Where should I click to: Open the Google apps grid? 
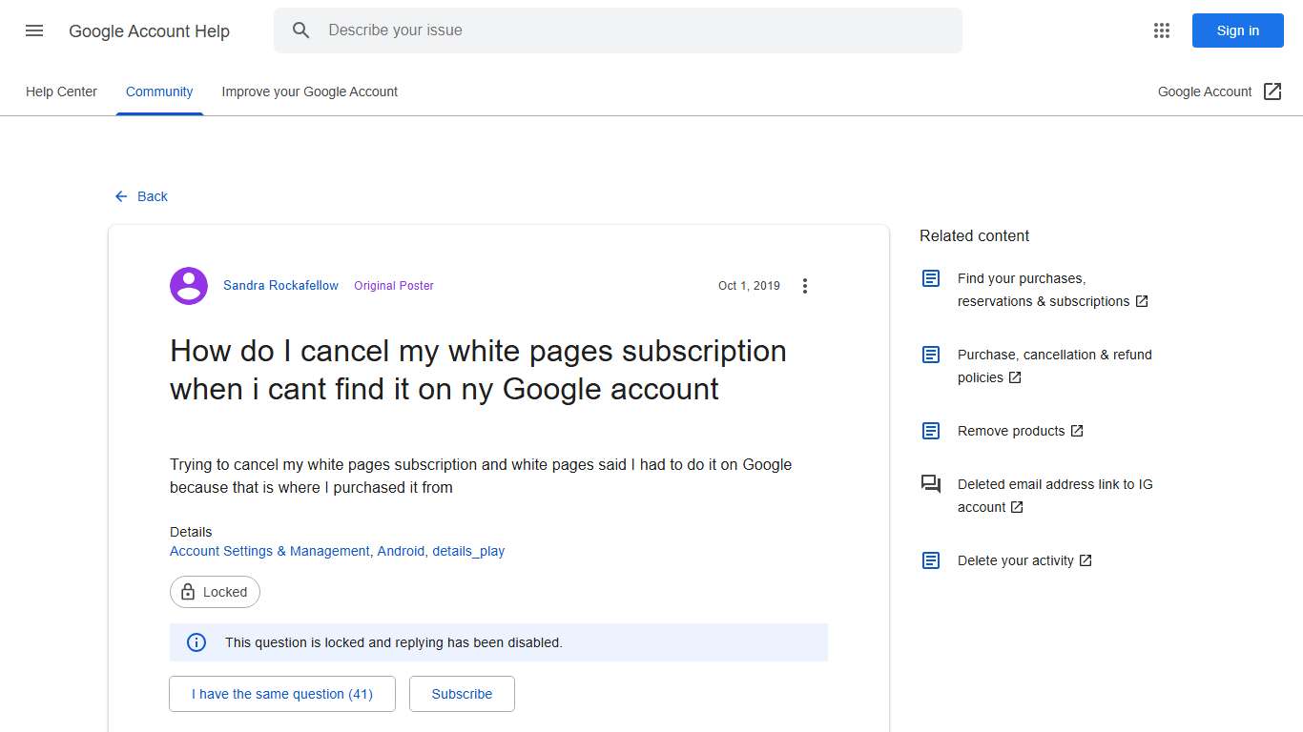[x=1161, y=30]
